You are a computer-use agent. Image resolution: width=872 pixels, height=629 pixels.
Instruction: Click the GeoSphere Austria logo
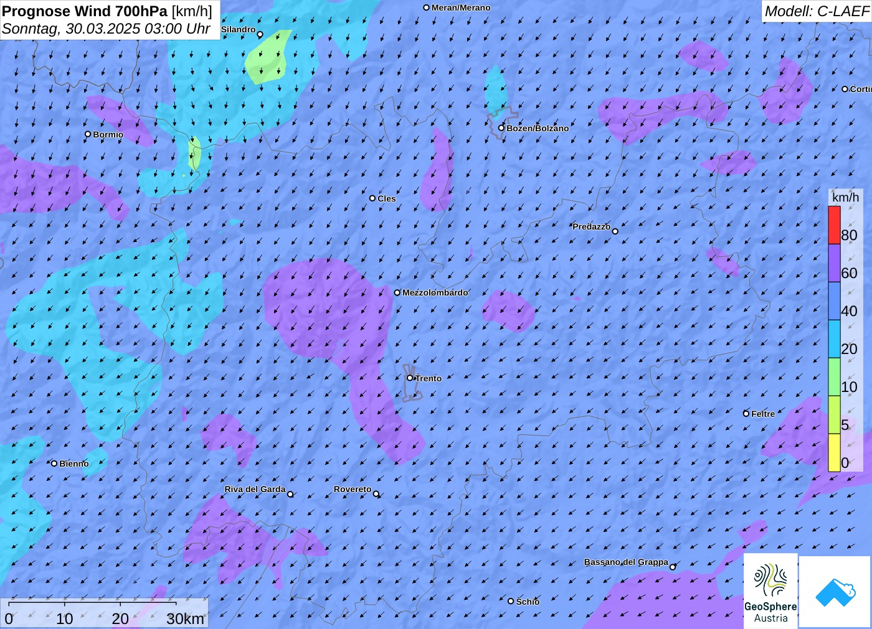pyautogui.click(x=770, y=590)
